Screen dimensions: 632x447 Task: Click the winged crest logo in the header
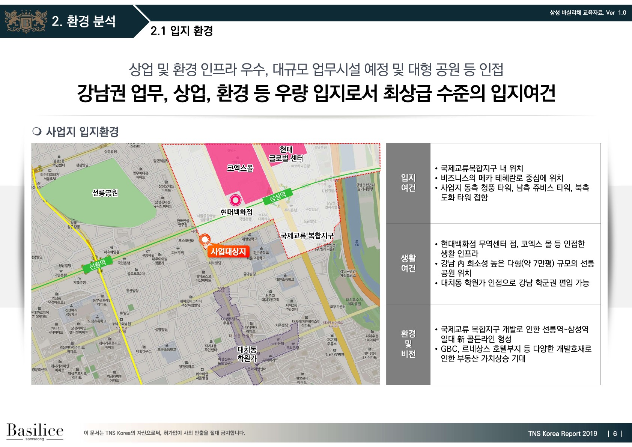26,21
